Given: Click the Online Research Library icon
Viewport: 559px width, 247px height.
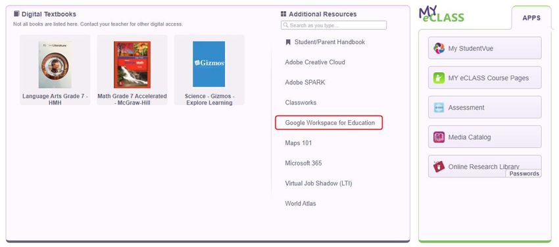Looking at the screenshot, I should click(x=439, y=167).
